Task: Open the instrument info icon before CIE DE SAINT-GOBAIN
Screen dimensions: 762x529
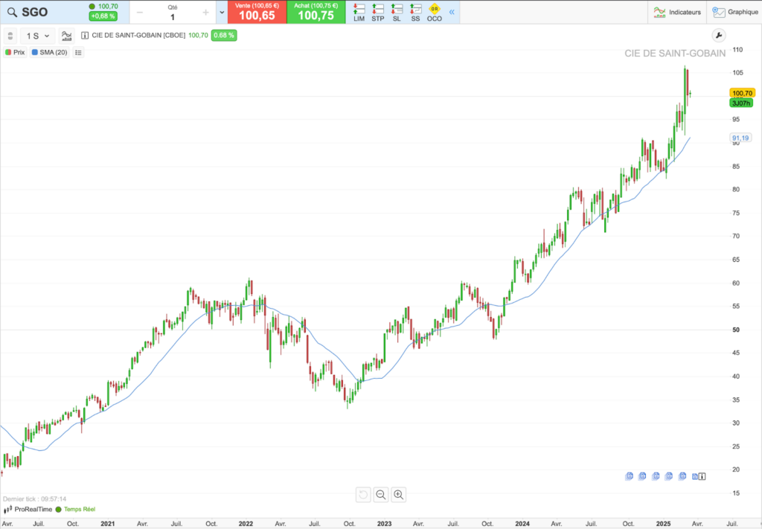Action: point(85,36)
